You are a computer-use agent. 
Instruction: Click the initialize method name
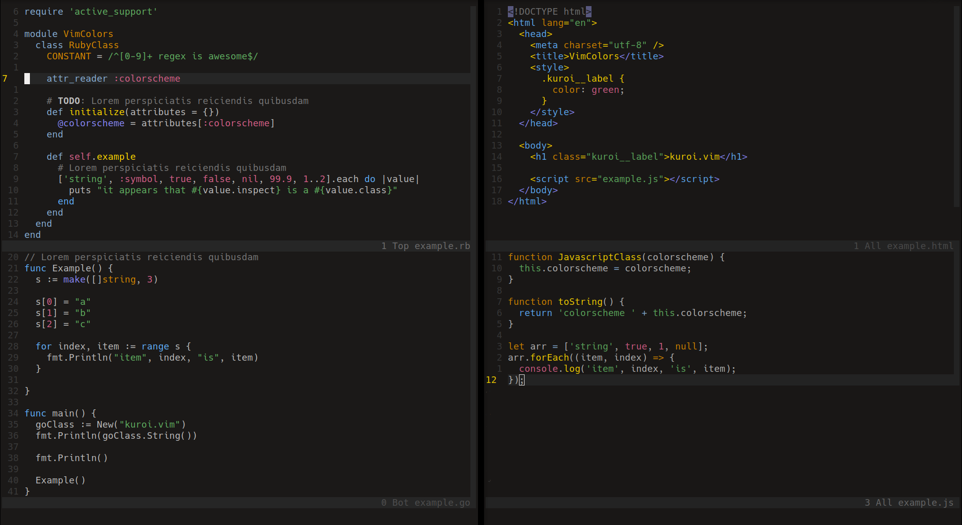(x=97, y=112)
